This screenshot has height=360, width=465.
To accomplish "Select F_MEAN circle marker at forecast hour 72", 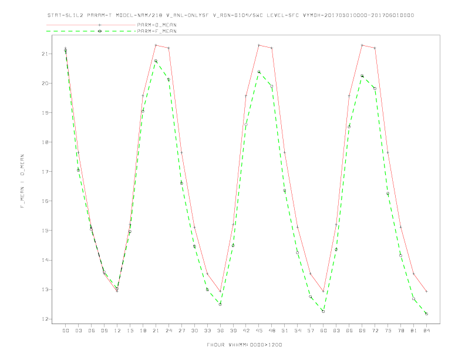I will pyautogui.click(x=375, y=88).
